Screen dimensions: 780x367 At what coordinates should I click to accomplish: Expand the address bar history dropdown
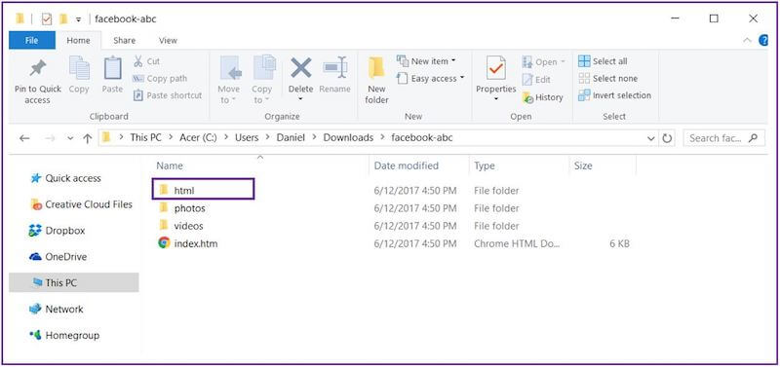pos(650,138)
